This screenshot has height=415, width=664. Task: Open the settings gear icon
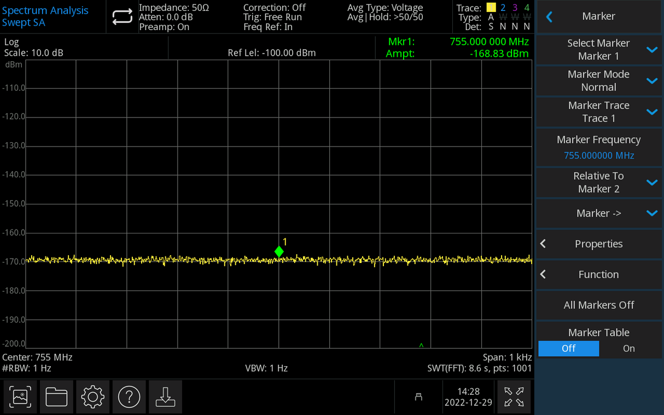click(92, 397)
